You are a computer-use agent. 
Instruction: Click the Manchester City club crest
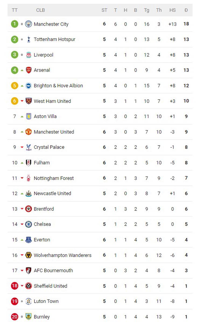(x=29, y=24)
